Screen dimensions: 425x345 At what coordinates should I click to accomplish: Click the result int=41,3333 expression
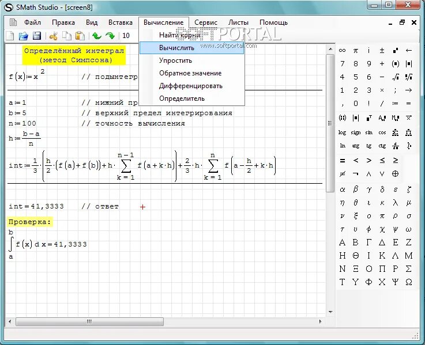tap(36, 206)
